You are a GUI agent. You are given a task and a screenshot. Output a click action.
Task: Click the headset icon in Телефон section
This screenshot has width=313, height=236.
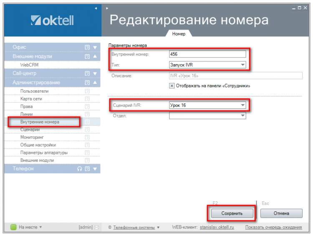80,169
